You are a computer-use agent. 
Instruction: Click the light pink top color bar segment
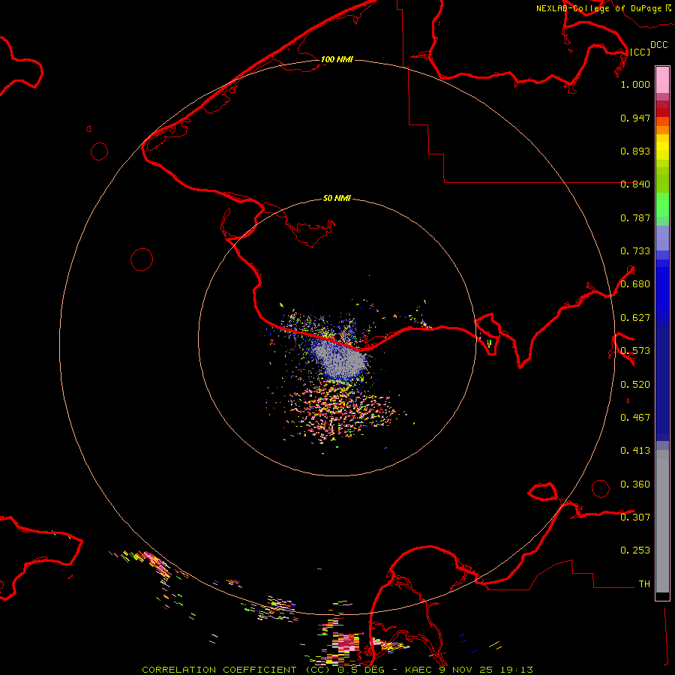tap(662, 80)
